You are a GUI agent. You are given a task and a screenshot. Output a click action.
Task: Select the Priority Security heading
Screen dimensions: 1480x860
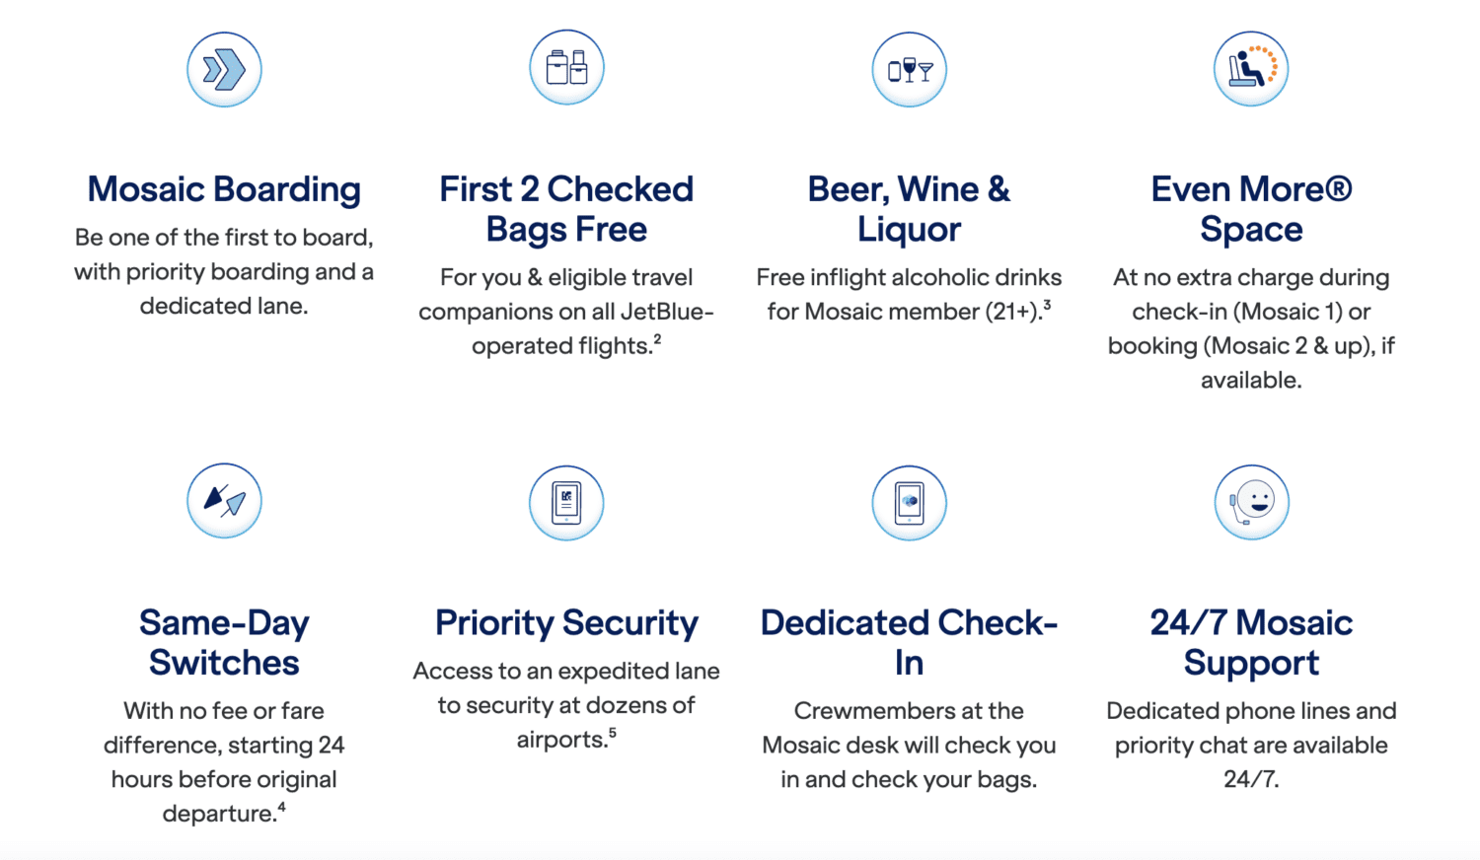pos(566,622)
